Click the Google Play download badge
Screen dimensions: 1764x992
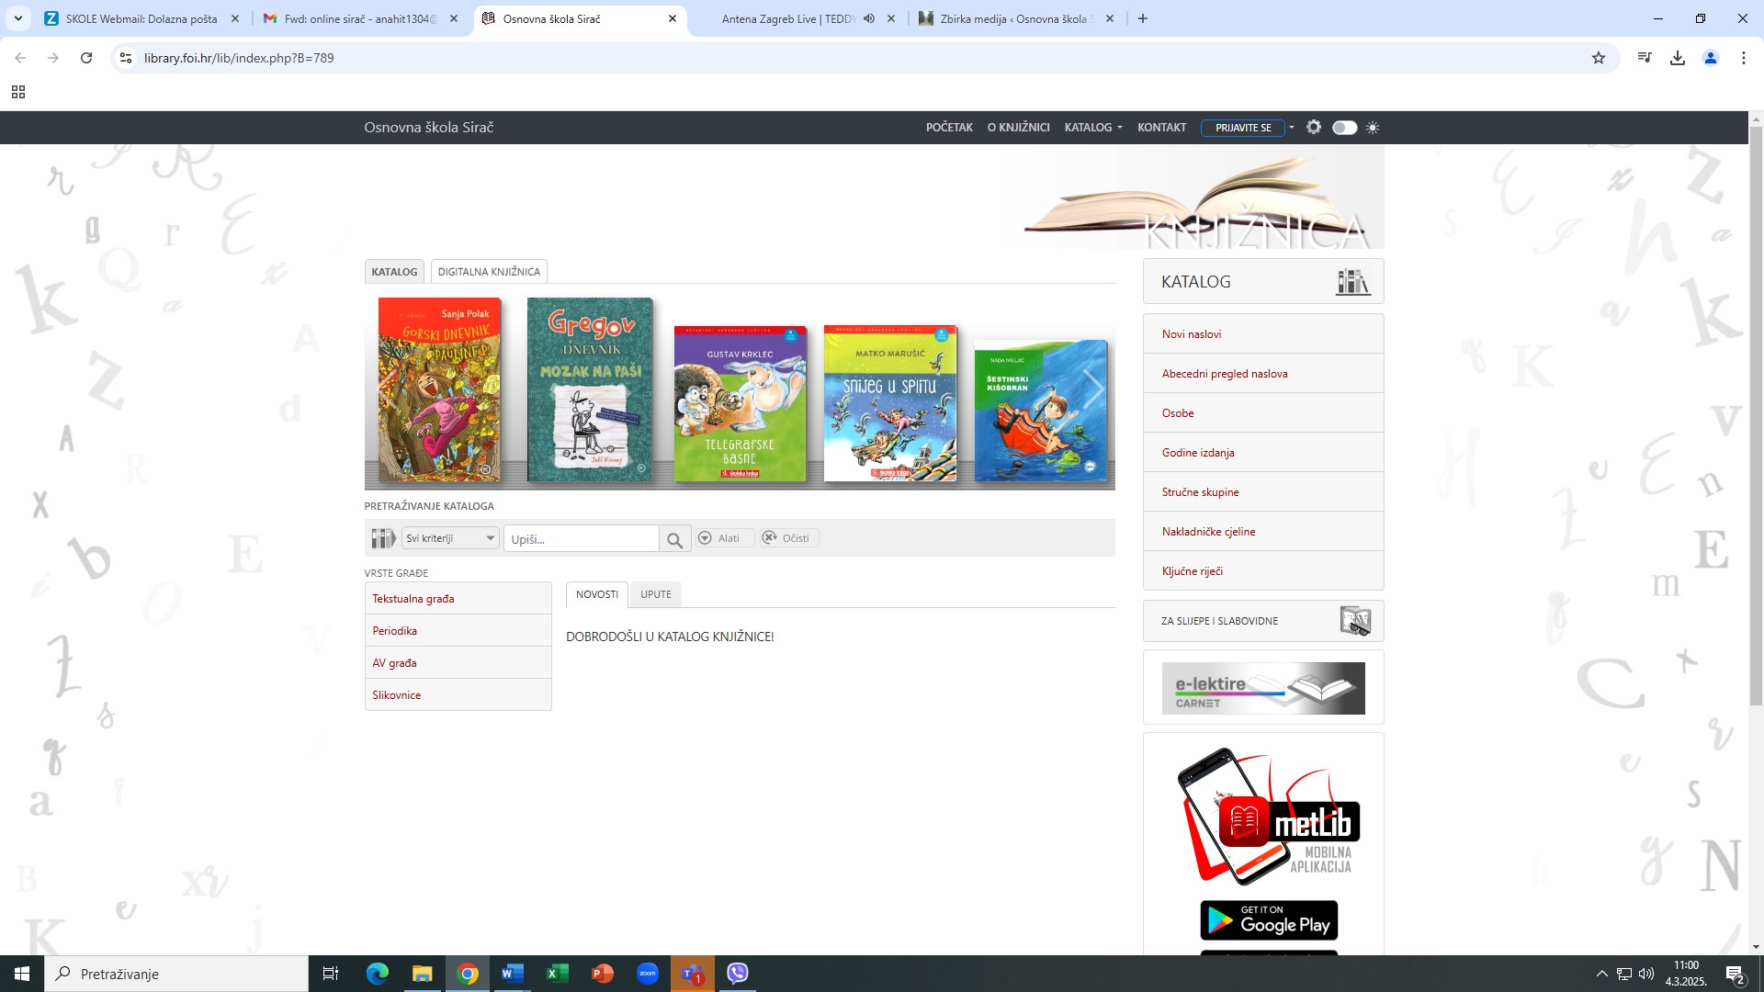(1269, 920)
